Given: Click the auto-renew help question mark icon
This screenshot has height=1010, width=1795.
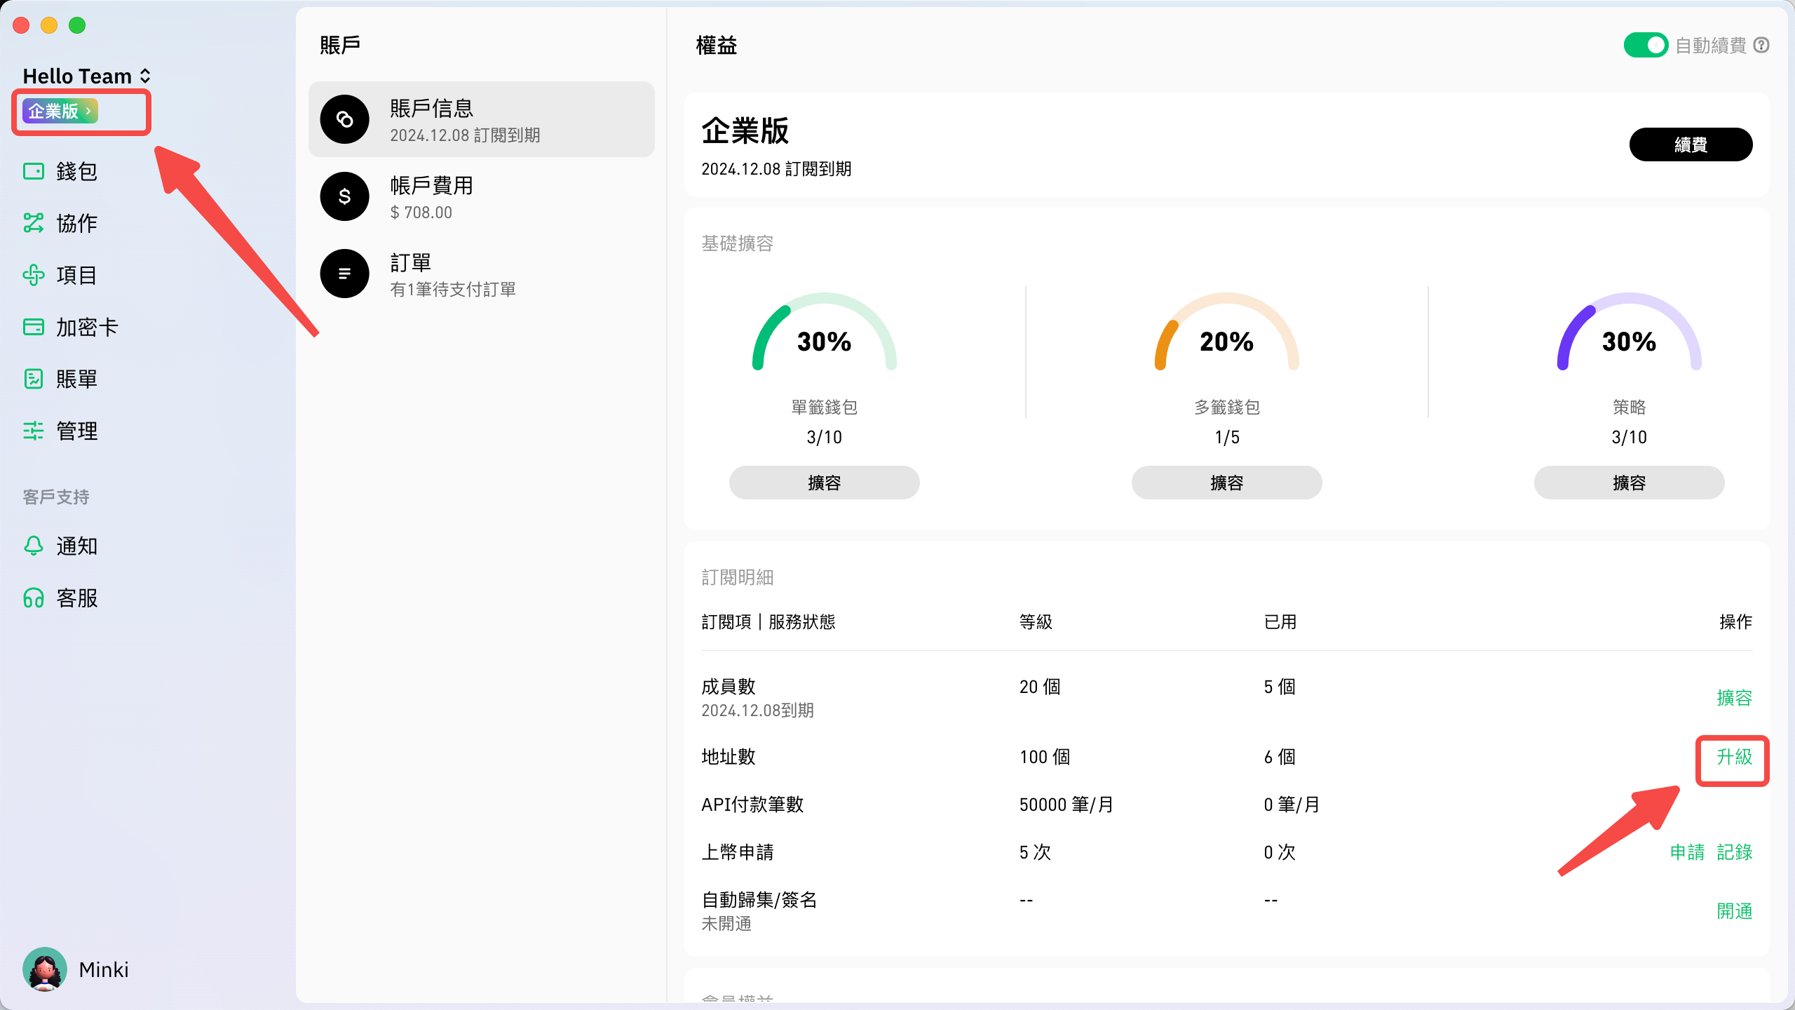Looking at the screenshot, I should click(x=1761, y=46).
